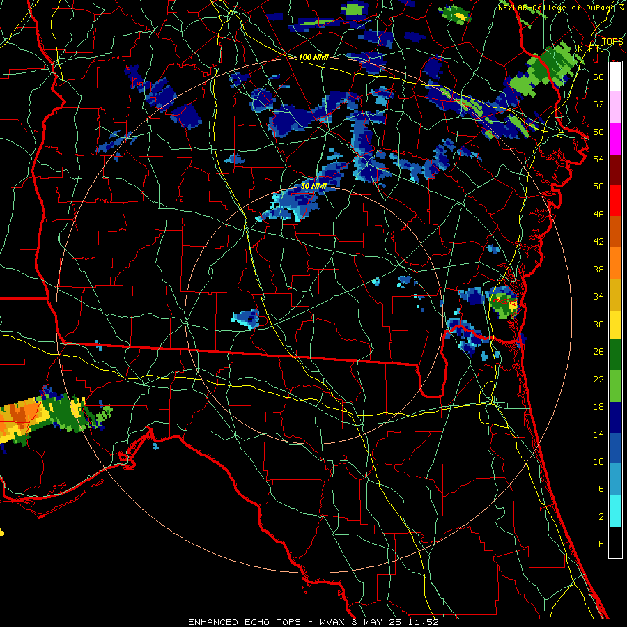The image size is (627, 627).
Task: Click the orange storm echo at left edge
Action: click(x=19, y=416)
